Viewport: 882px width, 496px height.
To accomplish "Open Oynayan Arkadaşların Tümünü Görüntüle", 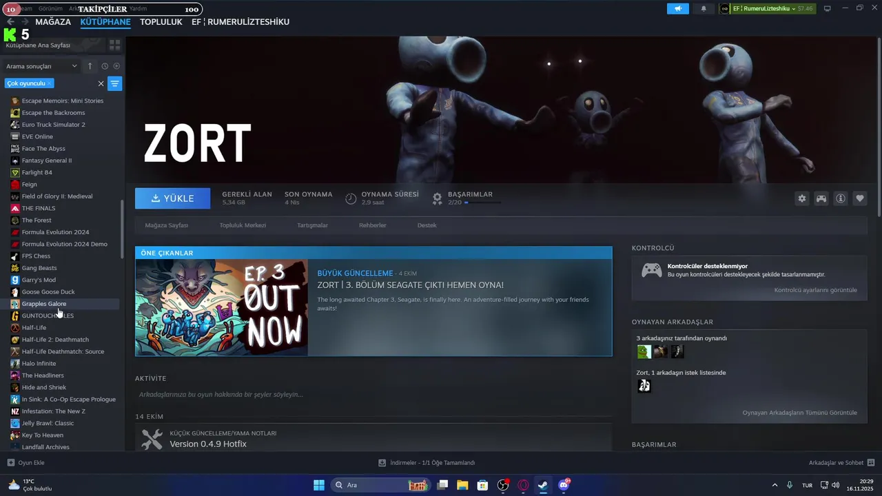I will 800,413.
